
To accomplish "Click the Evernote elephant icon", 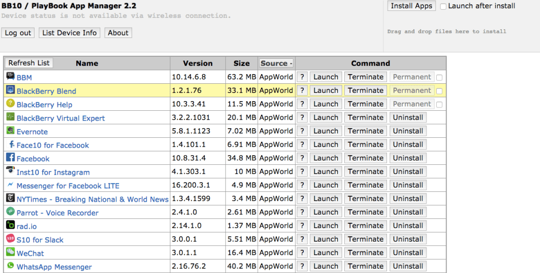I will pos(10,130).
